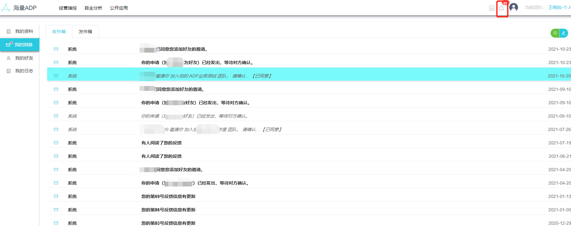Open the 经营指控 menu

[68, 8]
